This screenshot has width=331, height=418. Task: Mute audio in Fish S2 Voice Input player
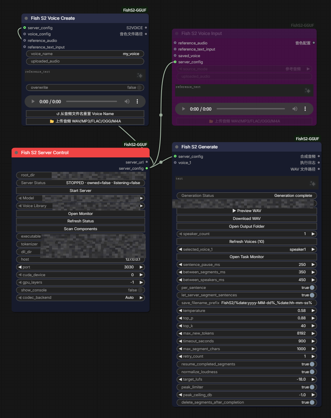295,109
